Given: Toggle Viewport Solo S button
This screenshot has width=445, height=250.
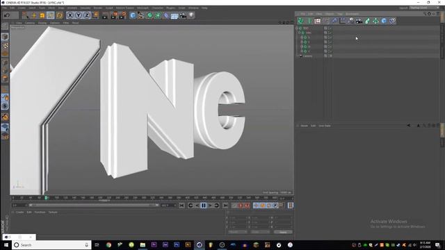Looking at the screenshot, I should click(5, 106).
